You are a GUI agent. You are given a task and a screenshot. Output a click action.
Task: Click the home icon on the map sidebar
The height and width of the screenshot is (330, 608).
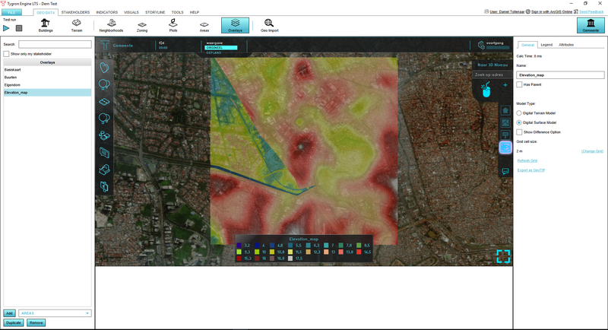click(505, 110)
